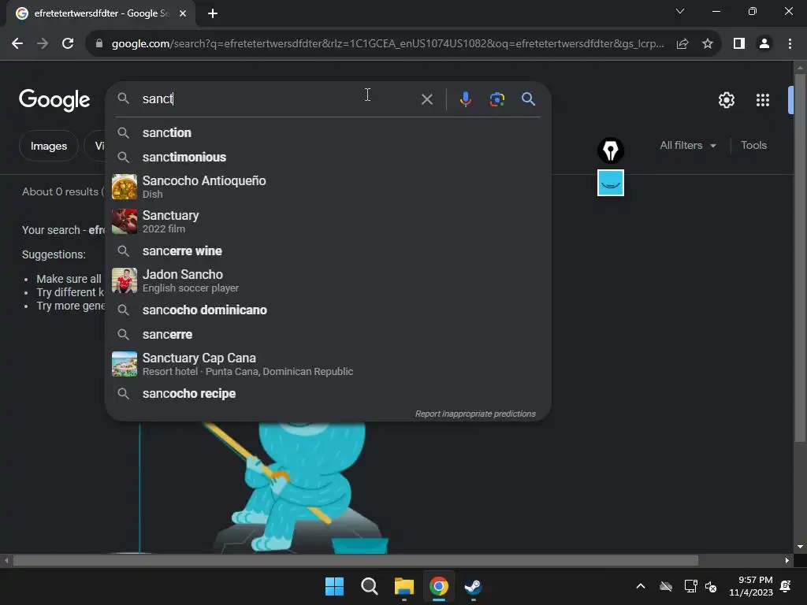
Task: Click Report inappropriate predictions
Action: click(x=475, y=414)
